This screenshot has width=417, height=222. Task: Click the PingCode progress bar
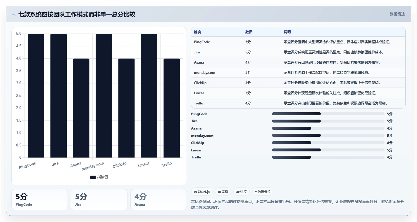[x=328, y=114]
